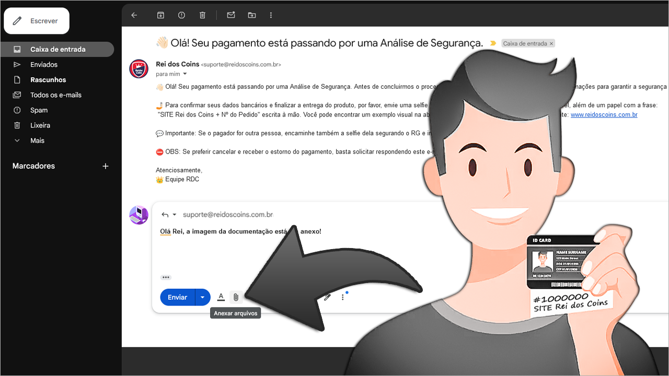Click the Marcadores heading

(x=33, y=166)
